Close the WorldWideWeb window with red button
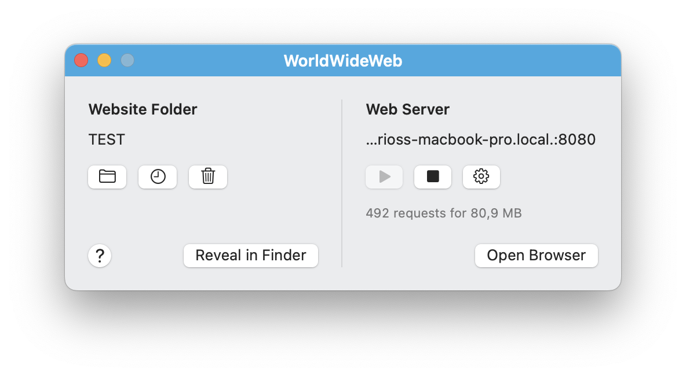Image resolution: width=686 pixels, height=376 pixels. click(81, 60)
